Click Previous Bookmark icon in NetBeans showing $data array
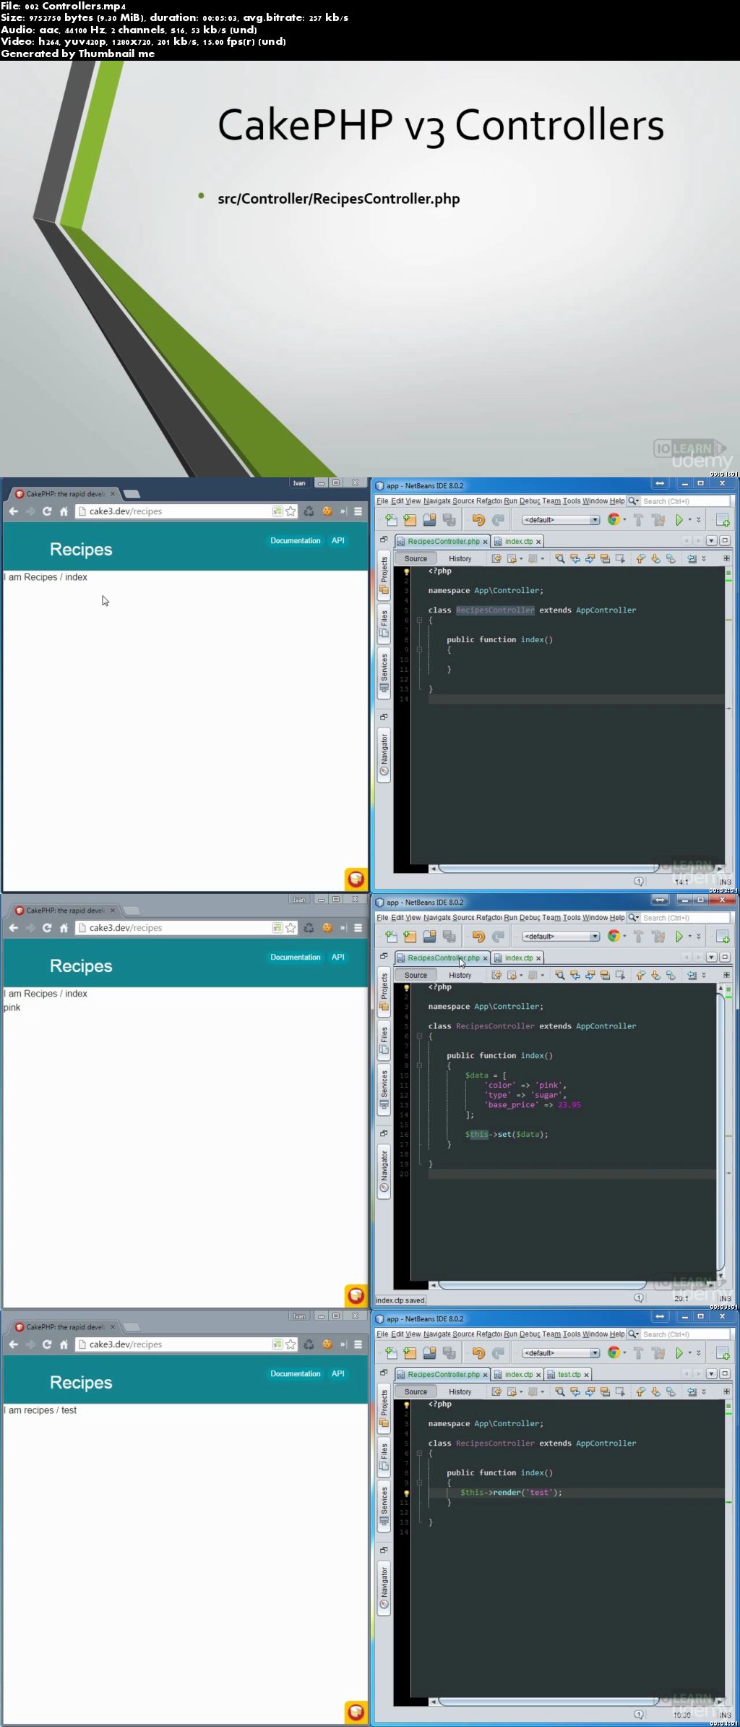This screenshot has height=1727, width=740. click(x=640, y=975)
